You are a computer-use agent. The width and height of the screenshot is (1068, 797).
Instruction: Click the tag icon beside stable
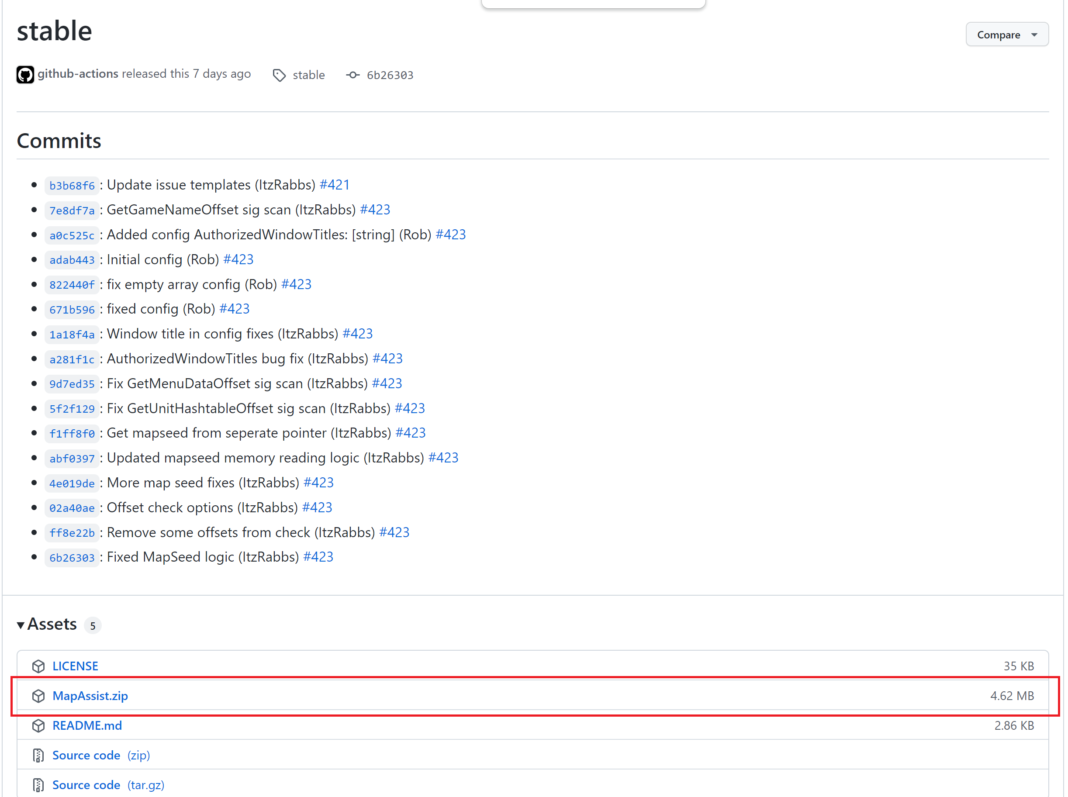279,75
